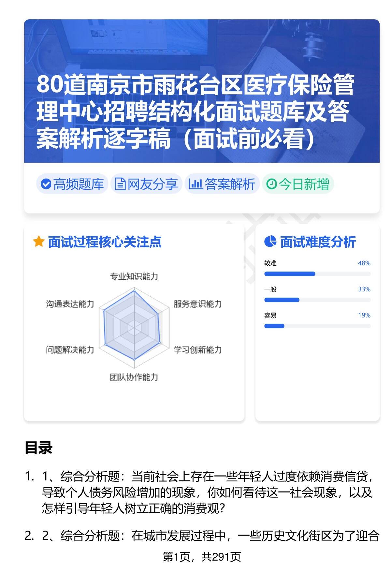
Task: Click the 服务意识能力 radar label
Action: [197, 304]
